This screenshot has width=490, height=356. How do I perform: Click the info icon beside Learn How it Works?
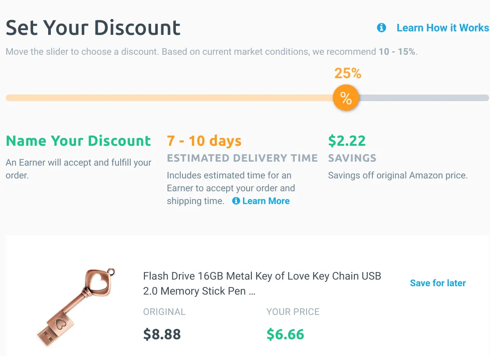[x=381, y=28]
